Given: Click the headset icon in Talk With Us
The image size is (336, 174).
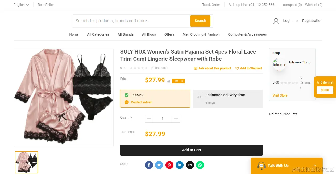Looking at the screenshot, I should pyautogui.click(x=261, y=165).
